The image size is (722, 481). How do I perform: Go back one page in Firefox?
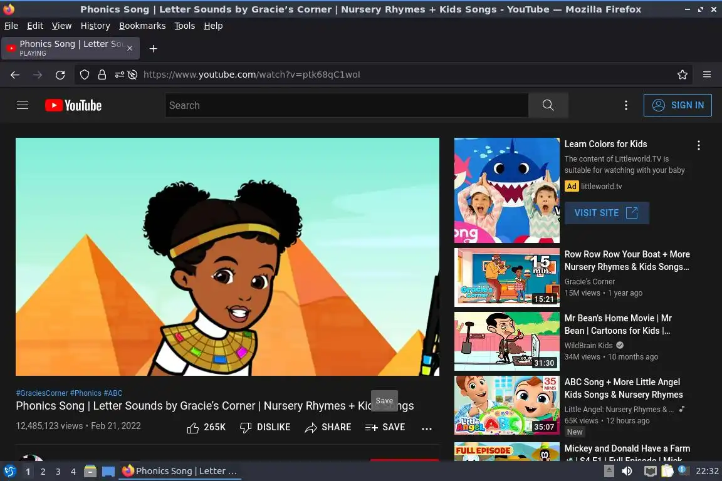[x=15, y=75]
